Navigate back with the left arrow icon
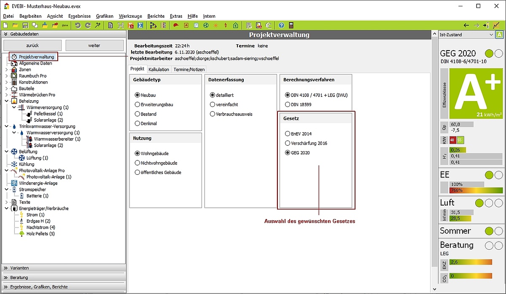The width and height of the screenshot is (506, 294). click(x=466, y=25)
